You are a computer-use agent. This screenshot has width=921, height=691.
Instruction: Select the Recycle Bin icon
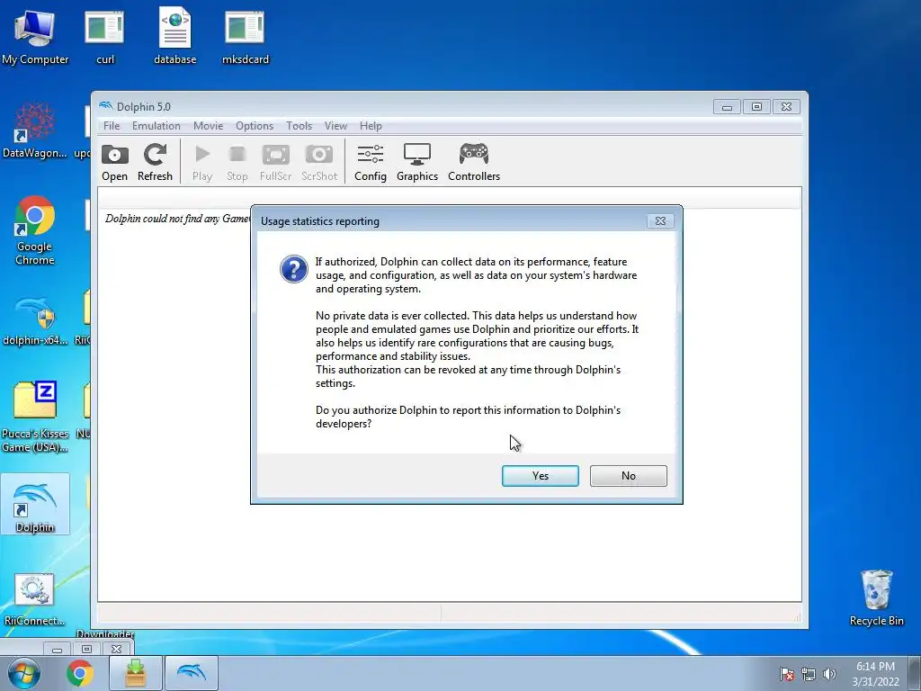876,597
